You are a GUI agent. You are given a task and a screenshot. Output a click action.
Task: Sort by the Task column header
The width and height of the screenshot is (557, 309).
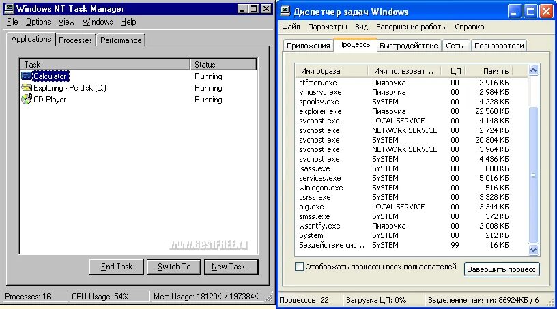(x=105, y=65)
